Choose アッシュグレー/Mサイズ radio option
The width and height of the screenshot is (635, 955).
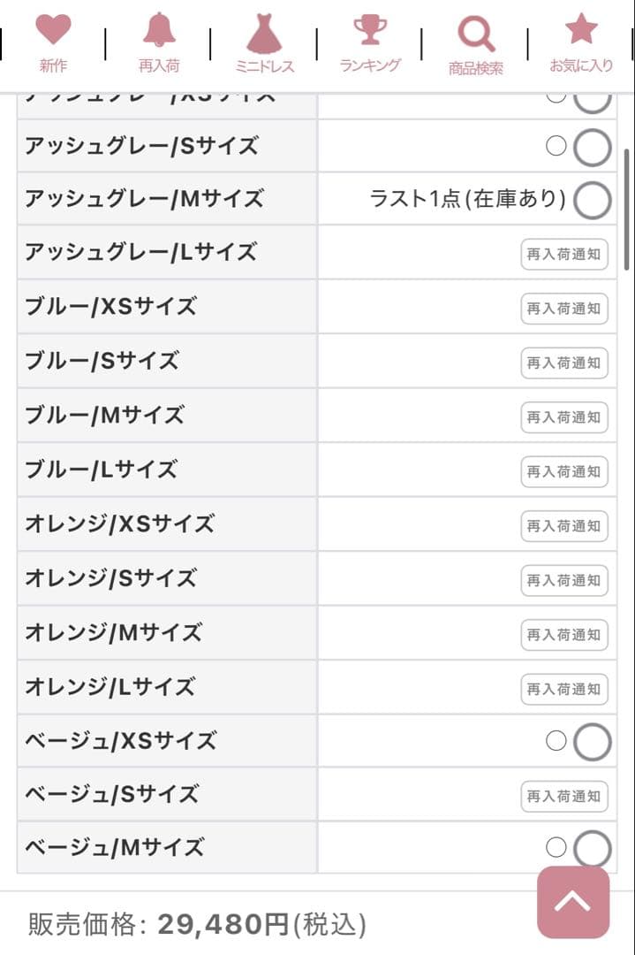[592, 200]
